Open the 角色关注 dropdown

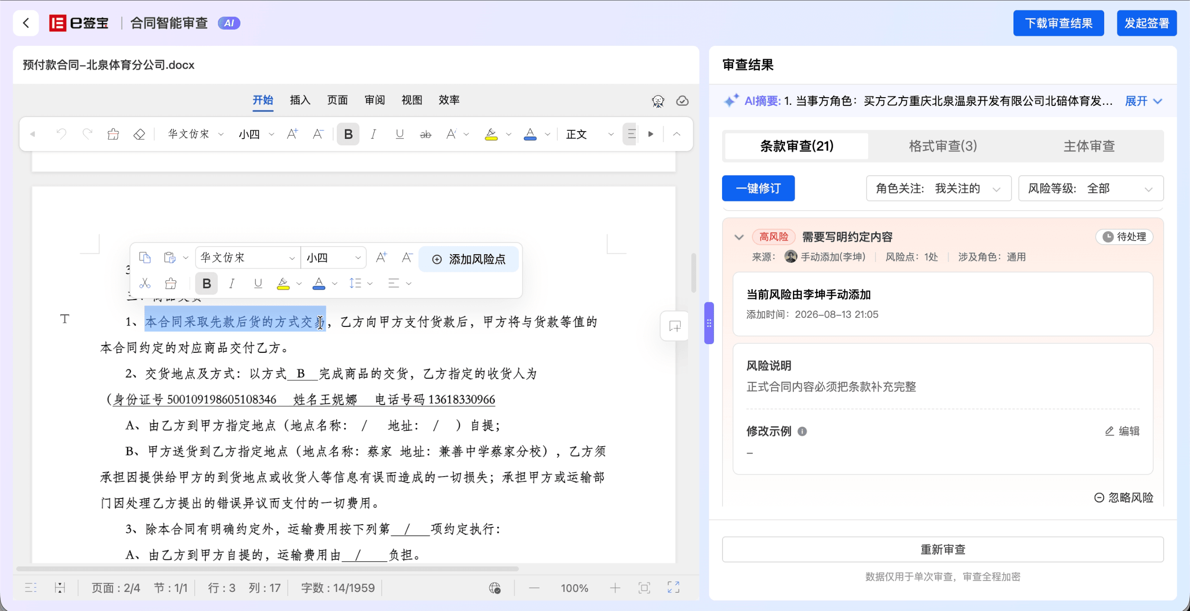[939, 188]
